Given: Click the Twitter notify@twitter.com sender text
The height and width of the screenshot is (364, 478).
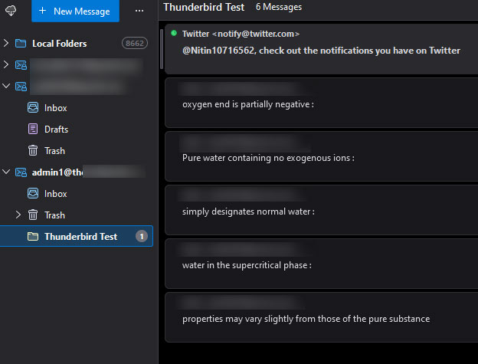Looking at the screenshot, I should (241, 34).
